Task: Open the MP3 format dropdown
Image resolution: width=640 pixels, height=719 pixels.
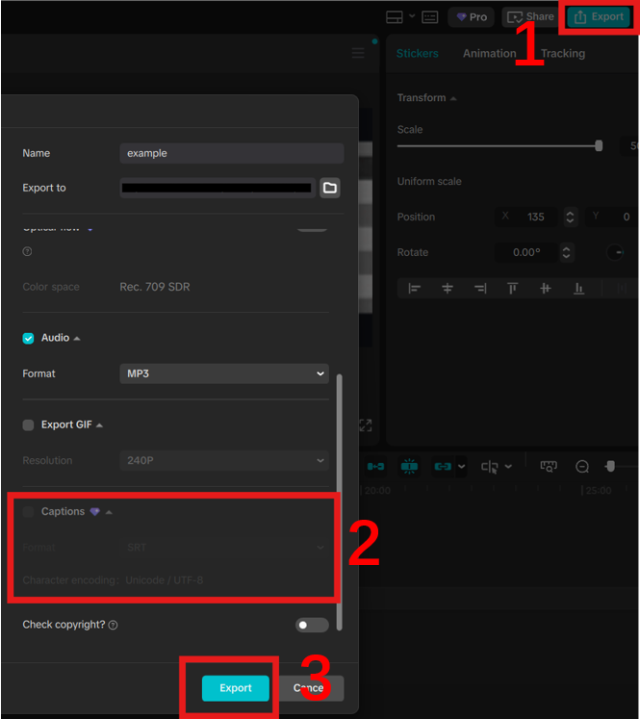Action: [x=224, y=373]
